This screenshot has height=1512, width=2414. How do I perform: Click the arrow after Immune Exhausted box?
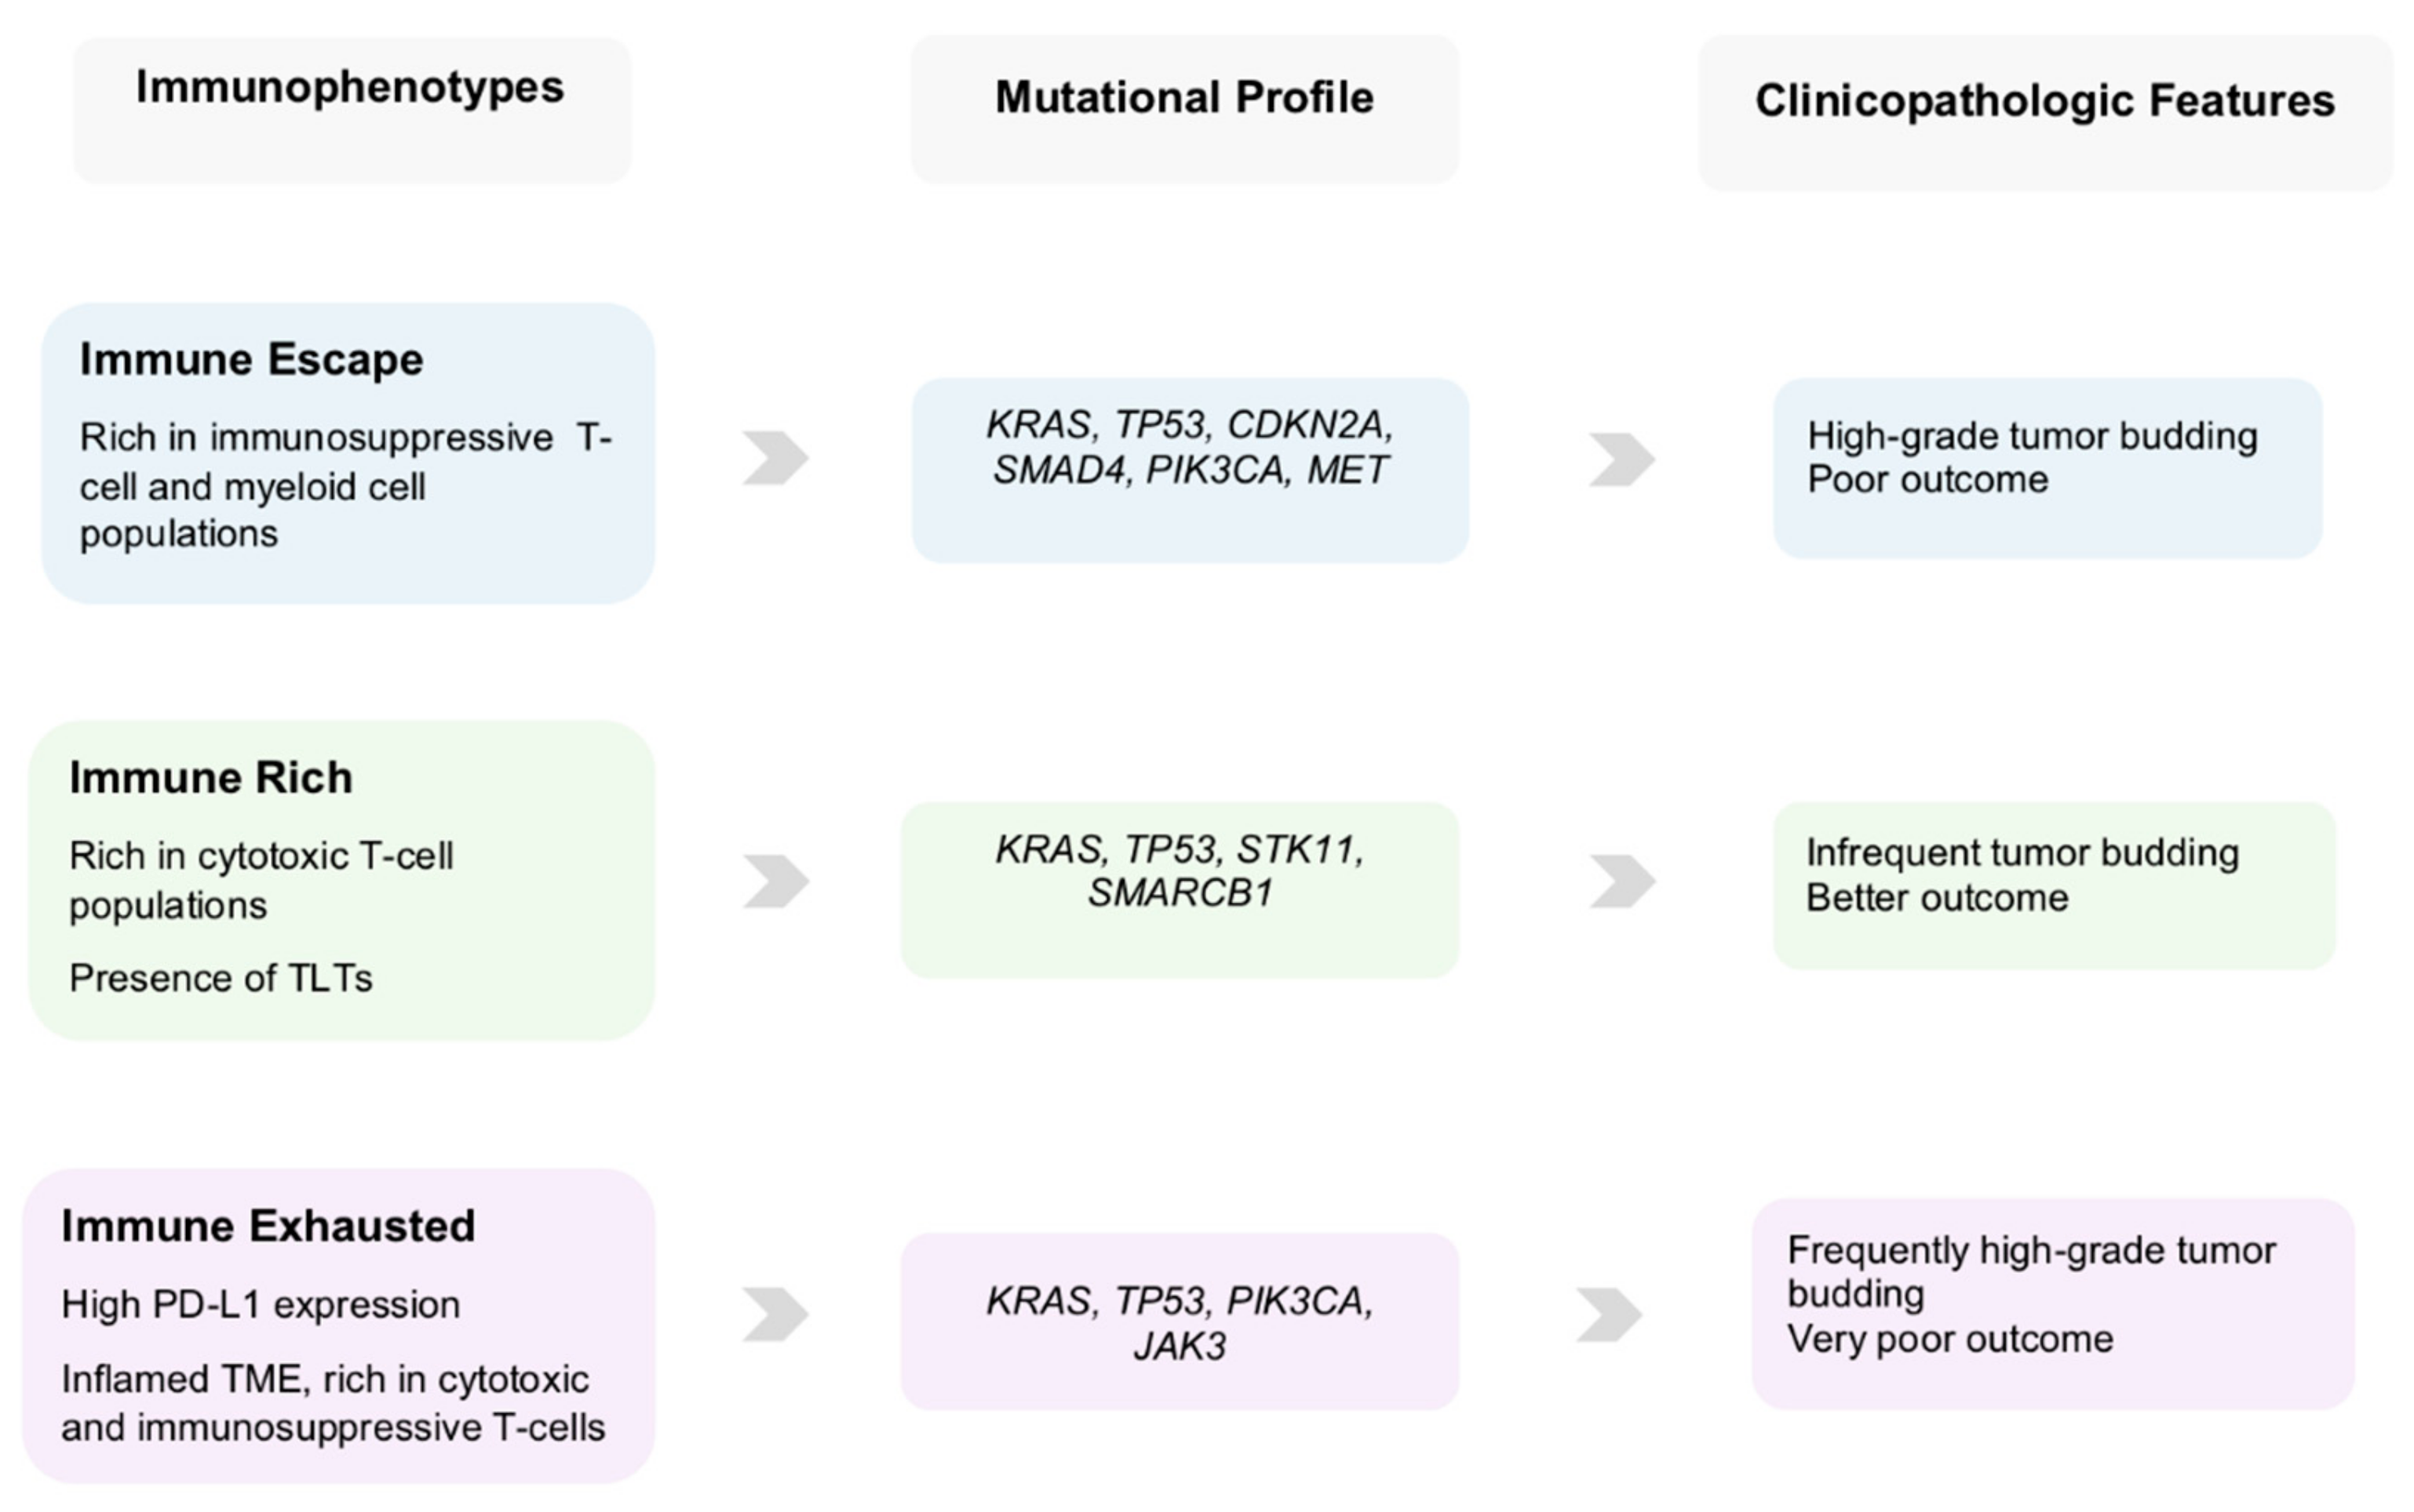(x=775, y=1314)
